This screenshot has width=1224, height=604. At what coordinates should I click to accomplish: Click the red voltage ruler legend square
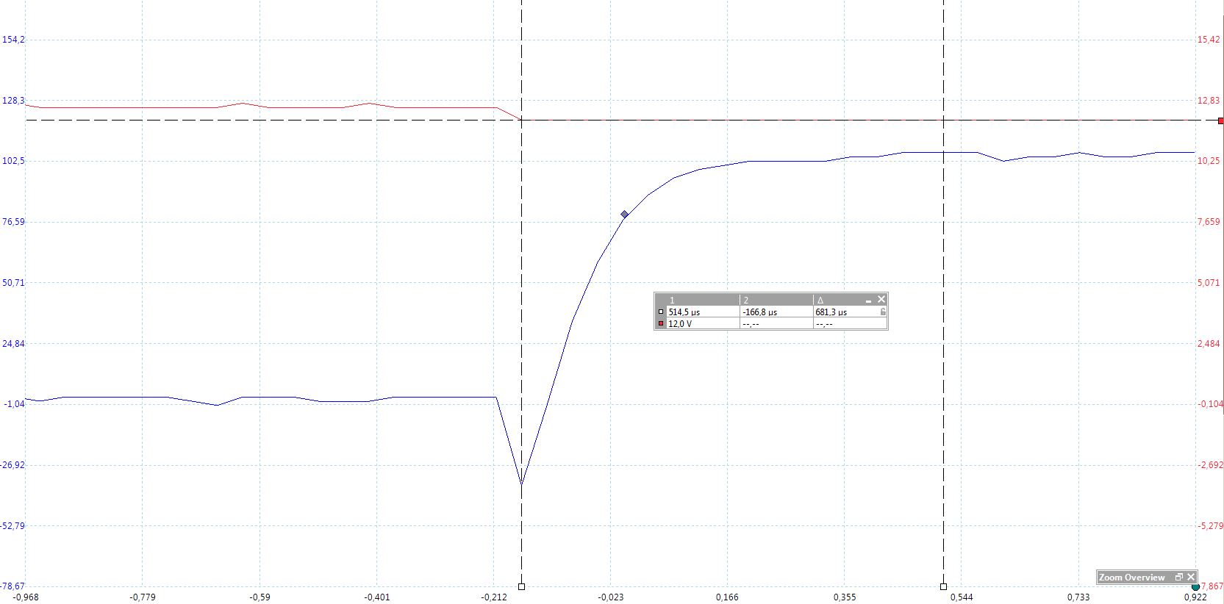coord(661,324)
